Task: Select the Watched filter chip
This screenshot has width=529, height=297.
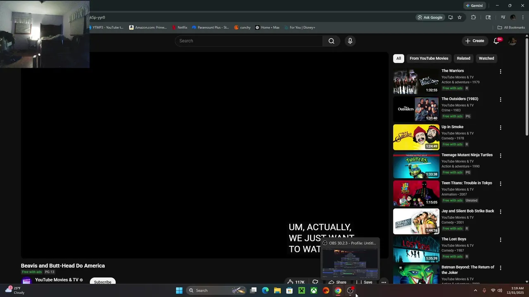Action: click(x=486, y=59)
